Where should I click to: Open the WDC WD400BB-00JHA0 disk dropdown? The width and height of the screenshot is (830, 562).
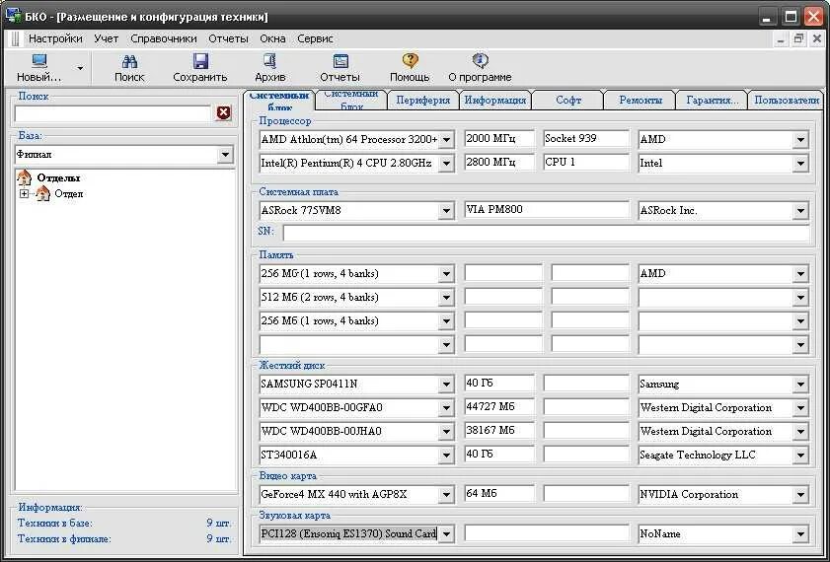446,432
